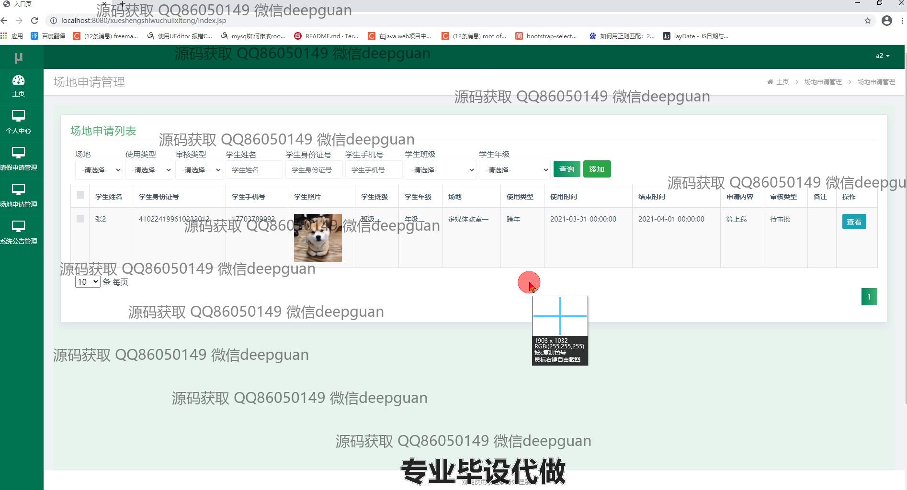Screen dimensions: 907x490
Task: Expand the 场地 filter dropdown
Action: [x=99, y=170]
